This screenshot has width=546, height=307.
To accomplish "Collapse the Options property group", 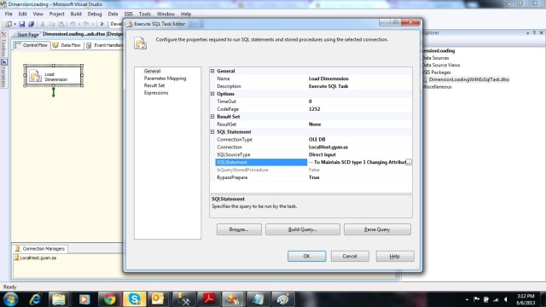I will [x=212, y=94].
